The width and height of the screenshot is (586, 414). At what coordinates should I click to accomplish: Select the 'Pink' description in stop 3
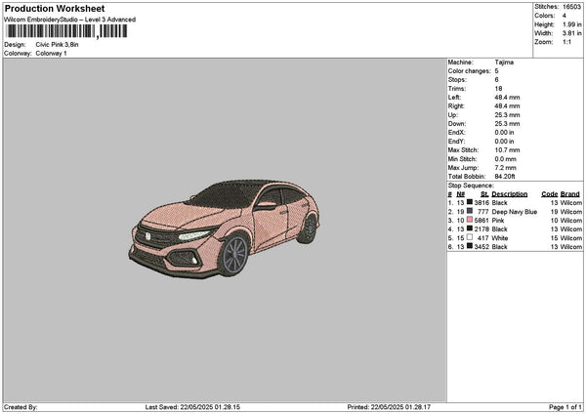[498, 221]
